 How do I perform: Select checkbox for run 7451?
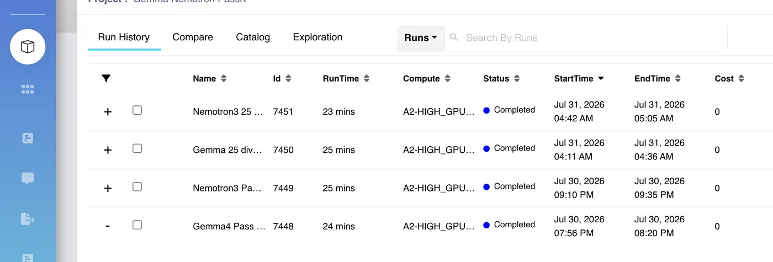[x=137, y=110]
